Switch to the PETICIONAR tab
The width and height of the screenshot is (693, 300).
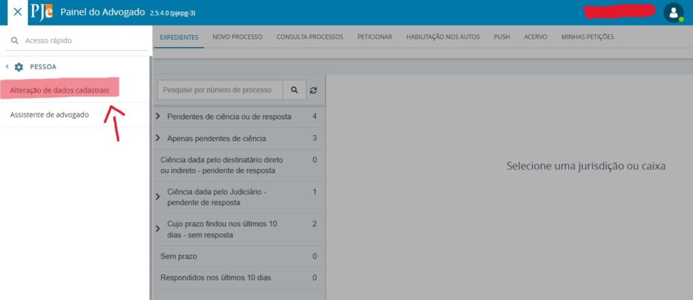click(x=375, y=37)
